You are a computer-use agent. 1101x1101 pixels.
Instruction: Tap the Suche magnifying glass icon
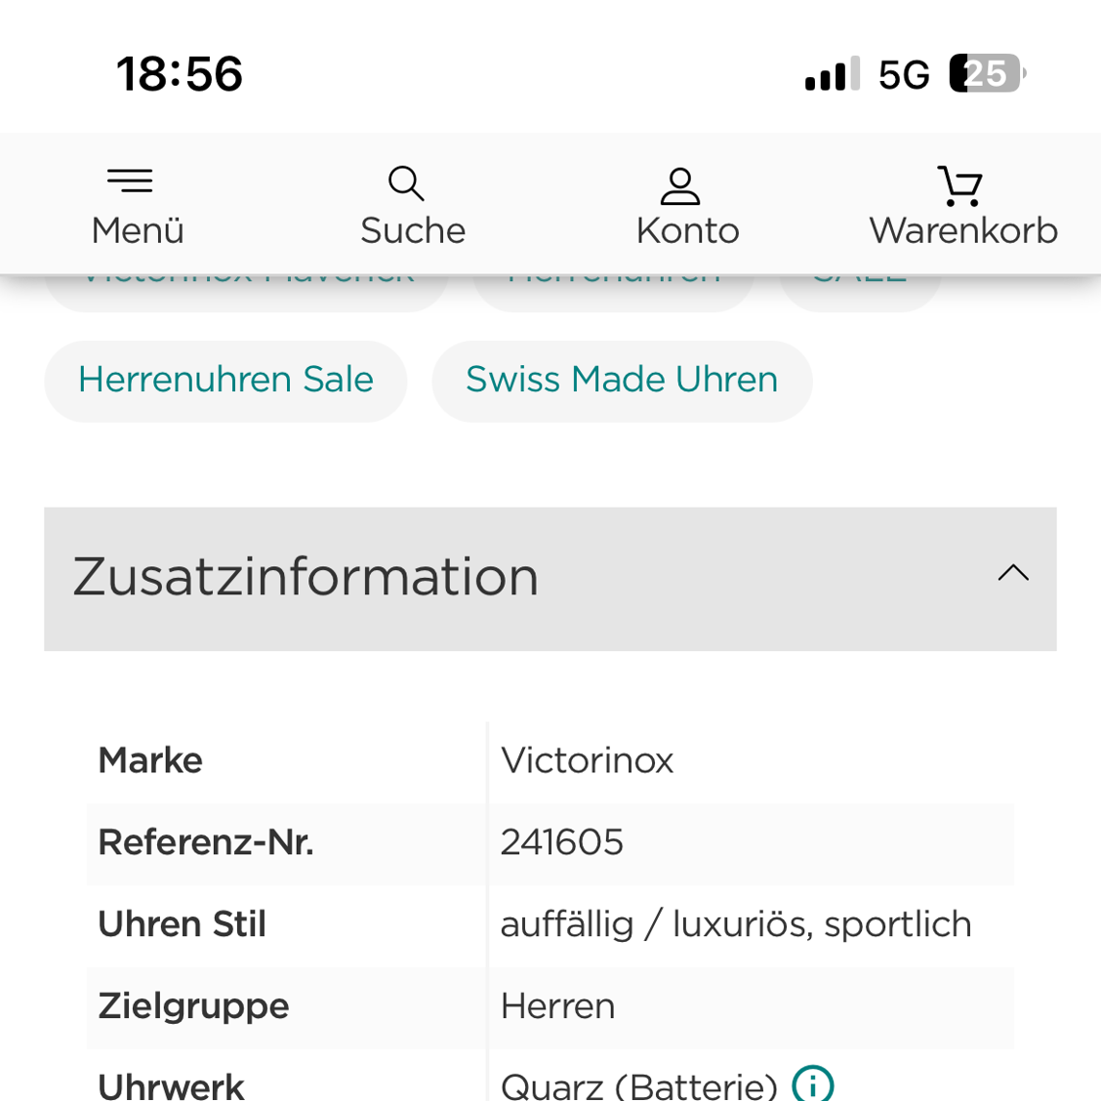[406, 183]
